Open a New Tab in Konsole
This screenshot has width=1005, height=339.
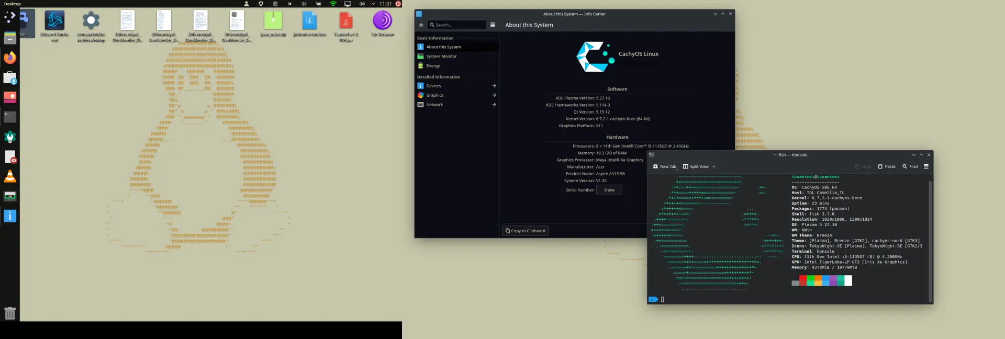coord(665,166)
